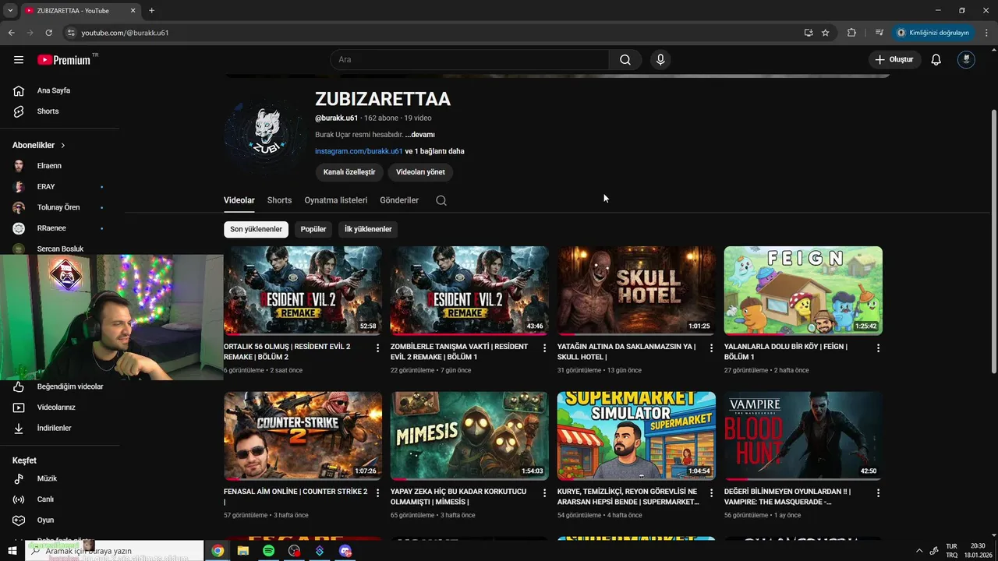998x561 pixels.
Task: Open the Counter-Strike 2 video thumbnail
Action: click(303, 436)
